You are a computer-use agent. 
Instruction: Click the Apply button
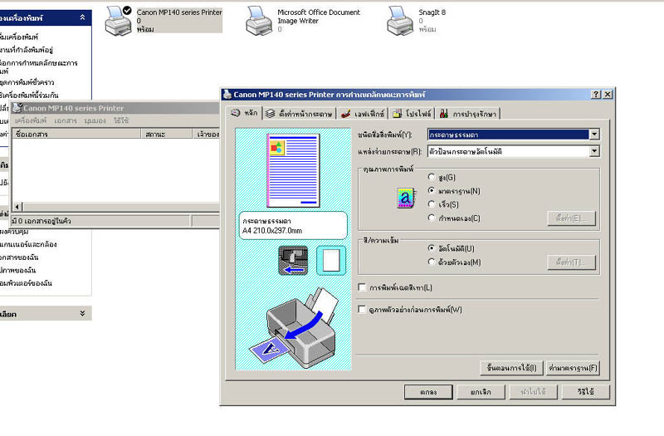click(533, 392)
